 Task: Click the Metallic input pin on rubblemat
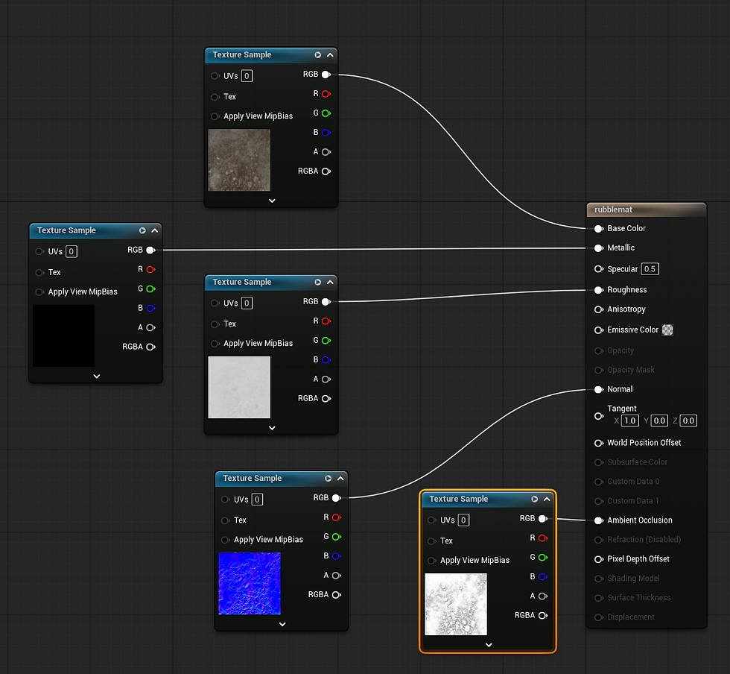pyautogui.click(x=599, y=248)
